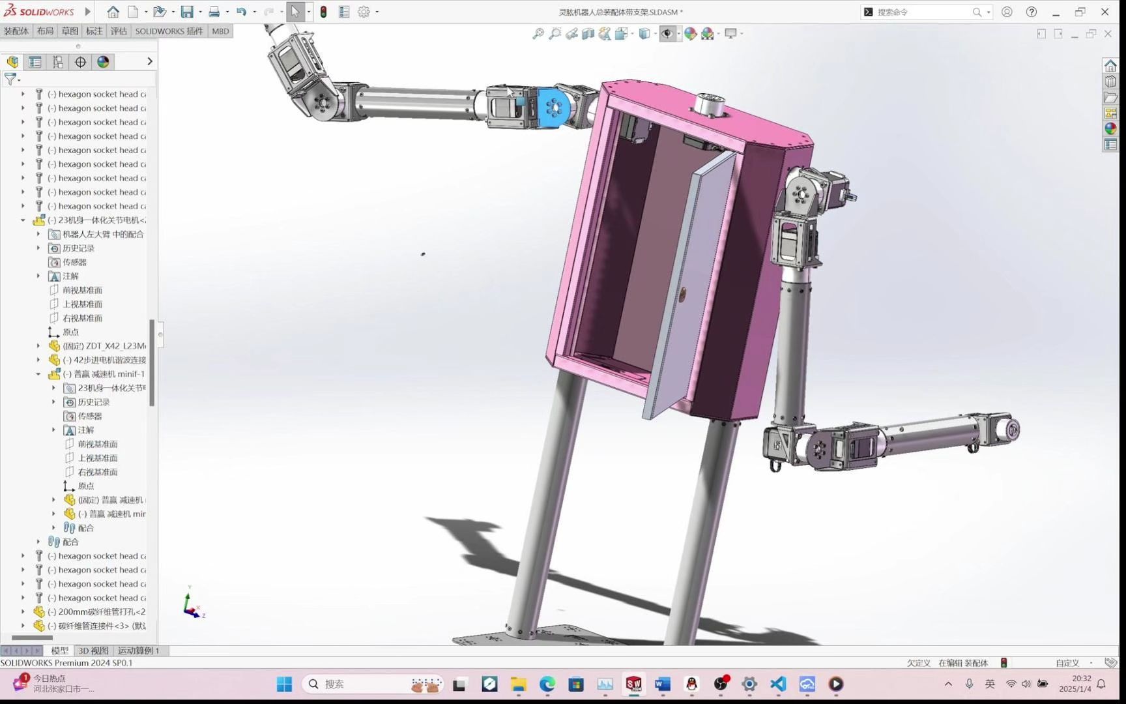1126x704 pixels.
Task: Open the Dynamic Annotation Views icon
Action: tap(605, 34)
